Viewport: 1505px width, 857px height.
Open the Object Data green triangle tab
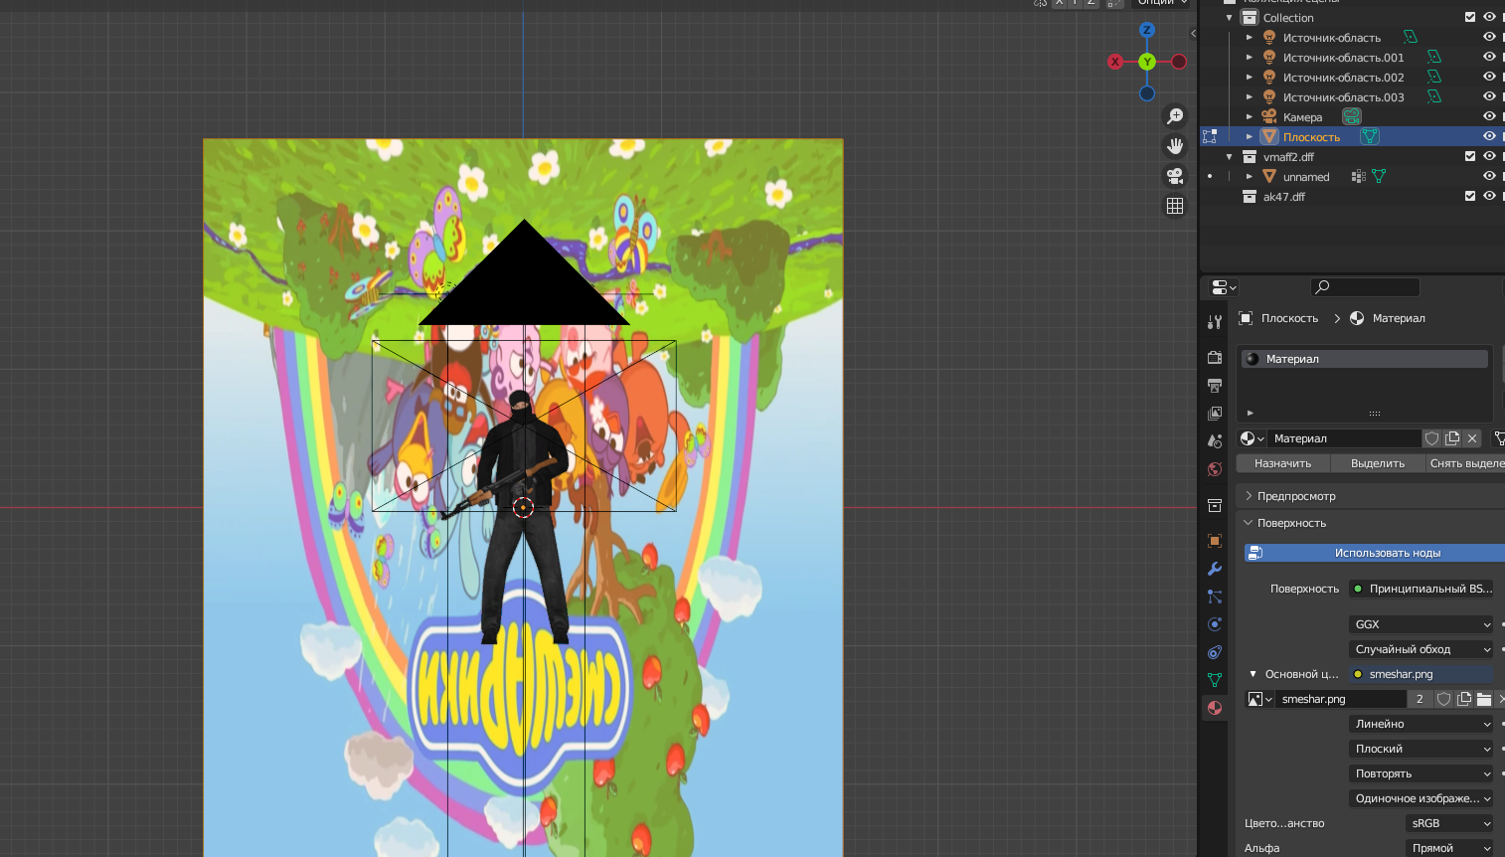(1215, 680)
